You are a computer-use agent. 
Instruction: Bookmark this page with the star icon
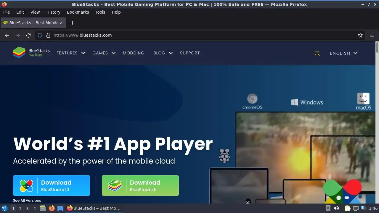(x=360, y=35)
